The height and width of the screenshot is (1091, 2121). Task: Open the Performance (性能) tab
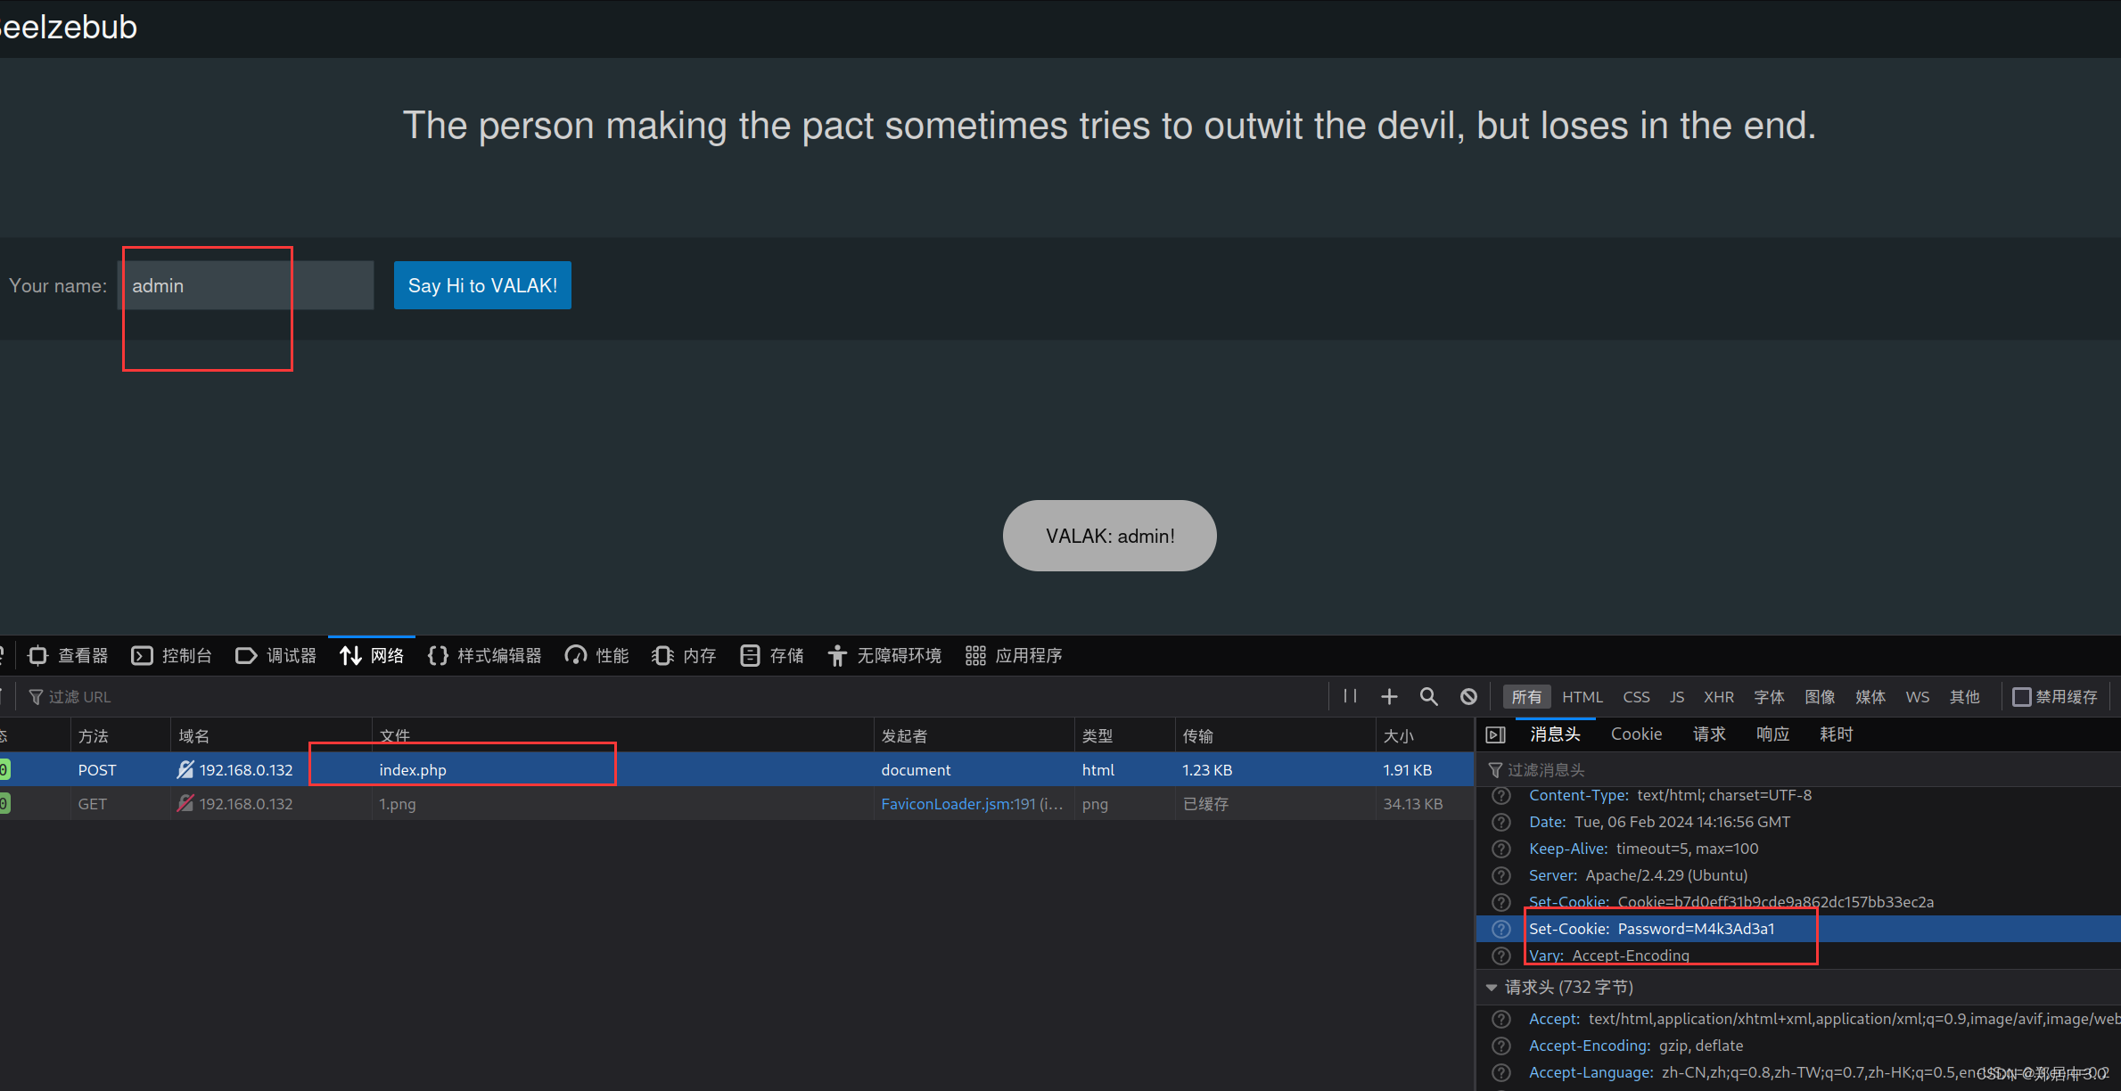pos(597,656)
